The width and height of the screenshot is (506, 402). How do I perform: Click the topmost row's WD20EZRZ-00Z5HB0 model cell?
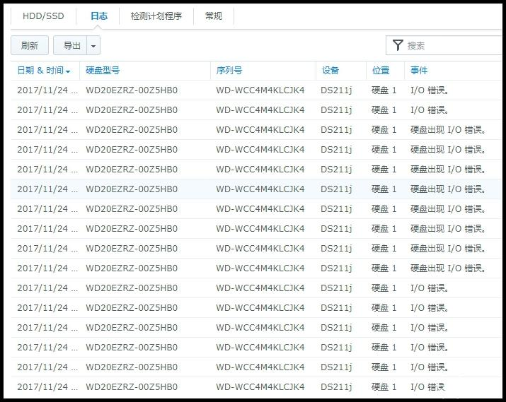click(132, 90)
